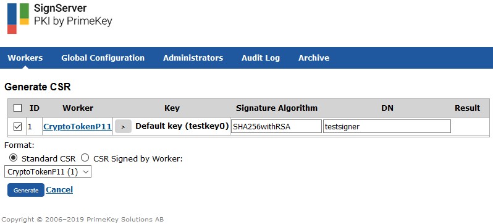
Task: Click the Generate button
Action: [26, 190]
